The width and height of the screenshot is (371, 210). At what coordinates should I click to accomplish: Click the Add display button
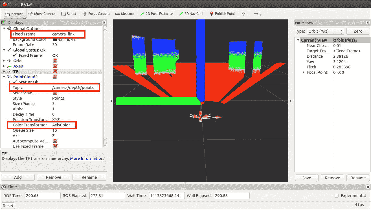pyautogui.click(x=18, y=177)
